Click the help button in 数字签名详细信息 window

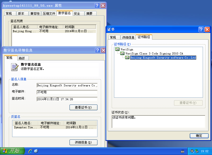tap(98, 50)
